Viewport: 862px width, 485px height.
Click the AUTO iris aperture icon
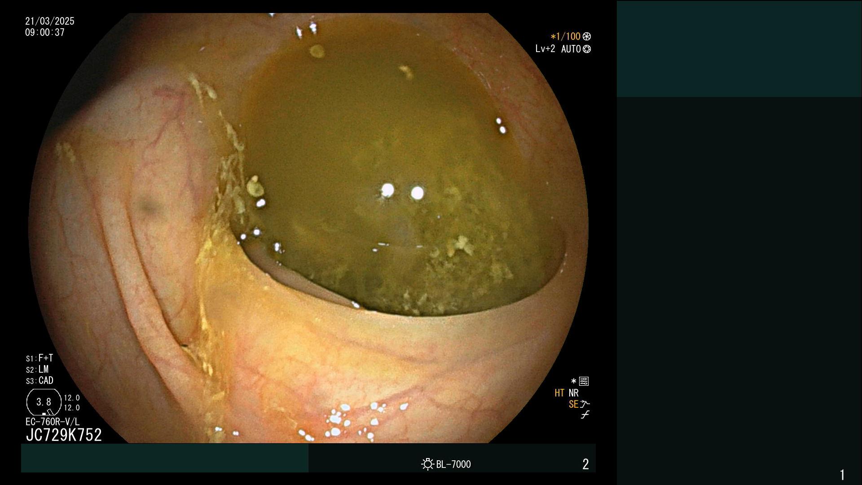click(x=587, y=49)
